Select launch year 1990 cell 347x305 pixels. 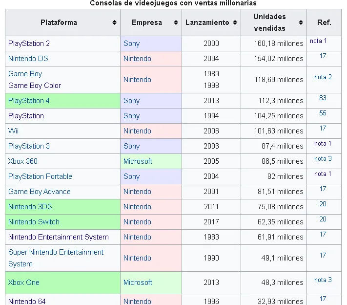coord(211,258)
